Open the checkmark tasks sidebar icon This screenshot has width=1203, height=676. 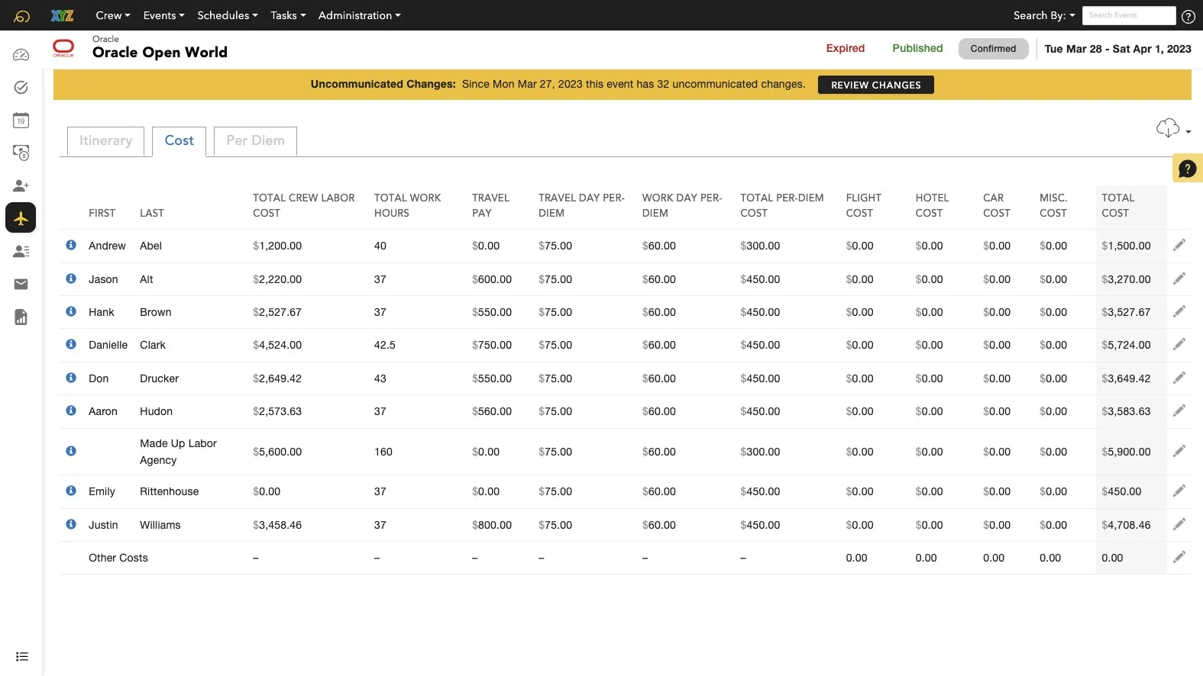click(x=21, y=88)
